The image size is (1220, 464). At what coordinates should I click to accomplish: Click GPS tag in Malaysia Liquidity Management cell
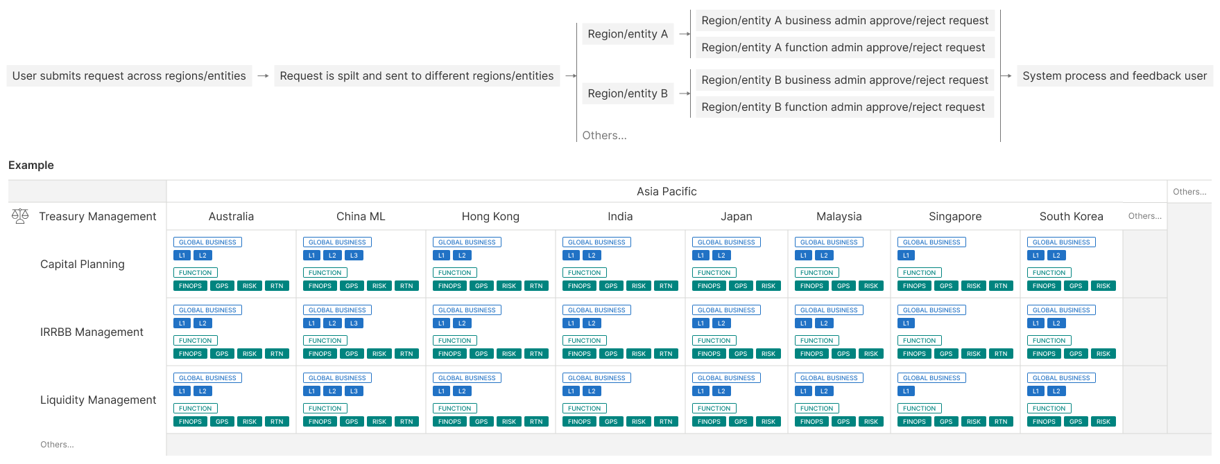pyautogui.click(x=843, y=422)
